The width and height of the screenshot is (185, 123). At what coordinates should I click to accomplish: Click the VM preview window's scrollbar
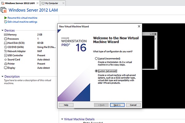coord(155,52)
